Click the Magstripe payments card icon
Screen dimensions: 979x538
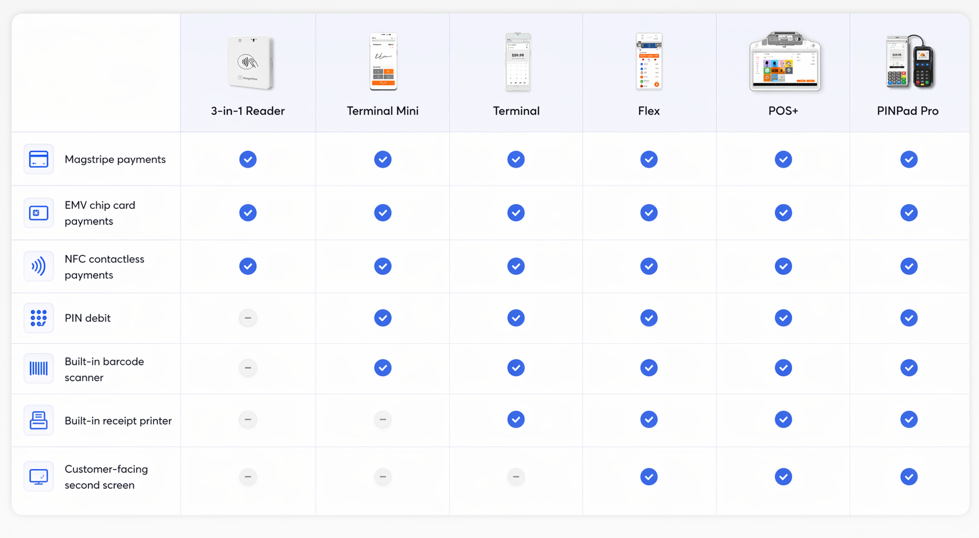coord(38,159)
